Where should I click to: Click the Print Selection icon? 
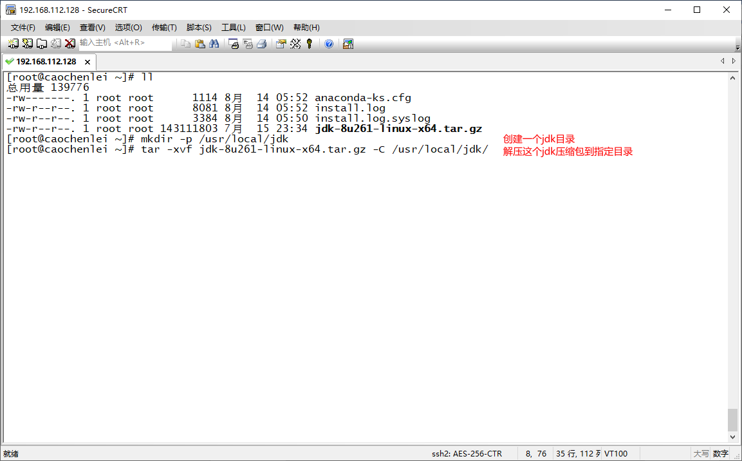pos(248,44)
